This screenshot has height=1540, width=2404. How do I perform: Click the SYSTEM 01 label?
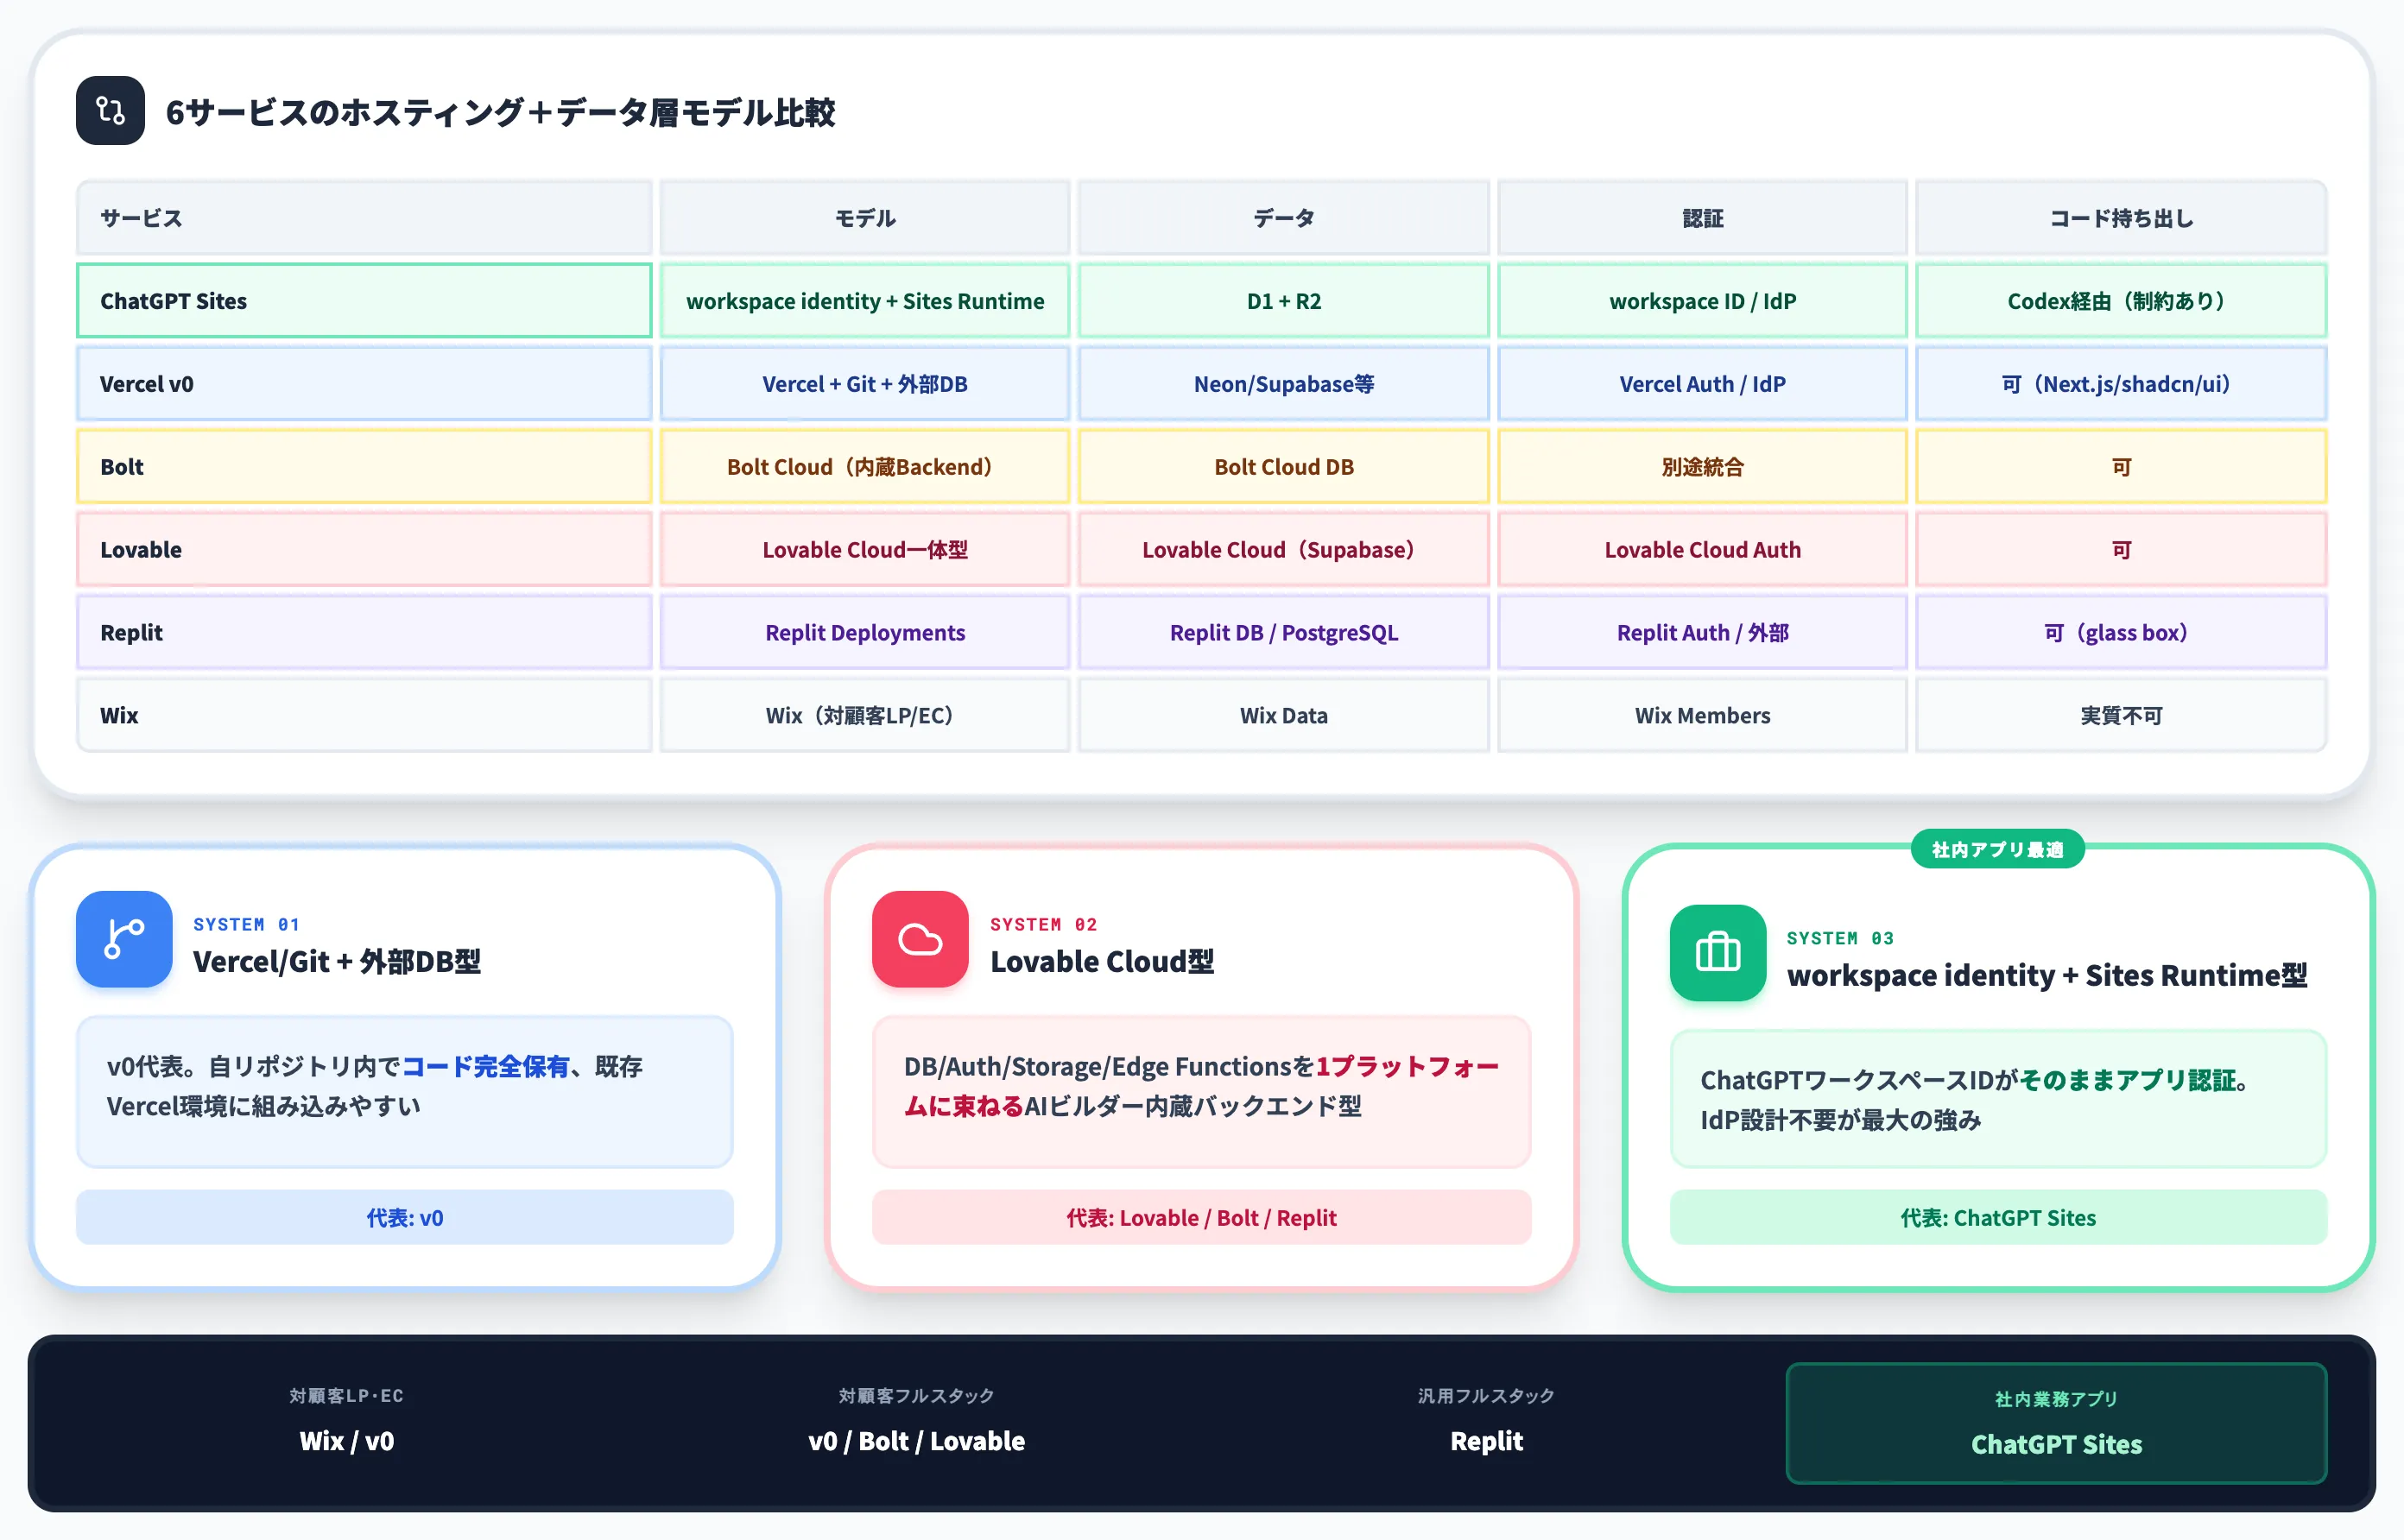click(x=246, y=924)
